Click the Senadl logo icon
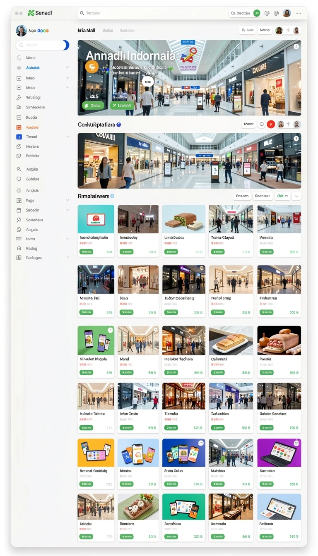This screenshot has height=556, width=318. (31, 13)
